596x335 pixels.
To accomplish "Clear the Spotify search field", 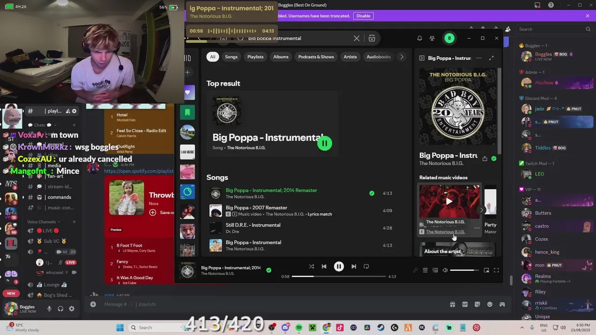I will coord(357,38).
